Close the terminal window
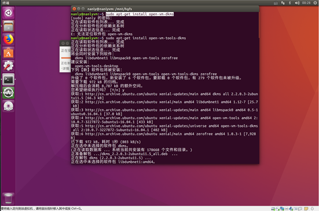The width and height of the screenshot is (319, 211). (x=74, y=9)
